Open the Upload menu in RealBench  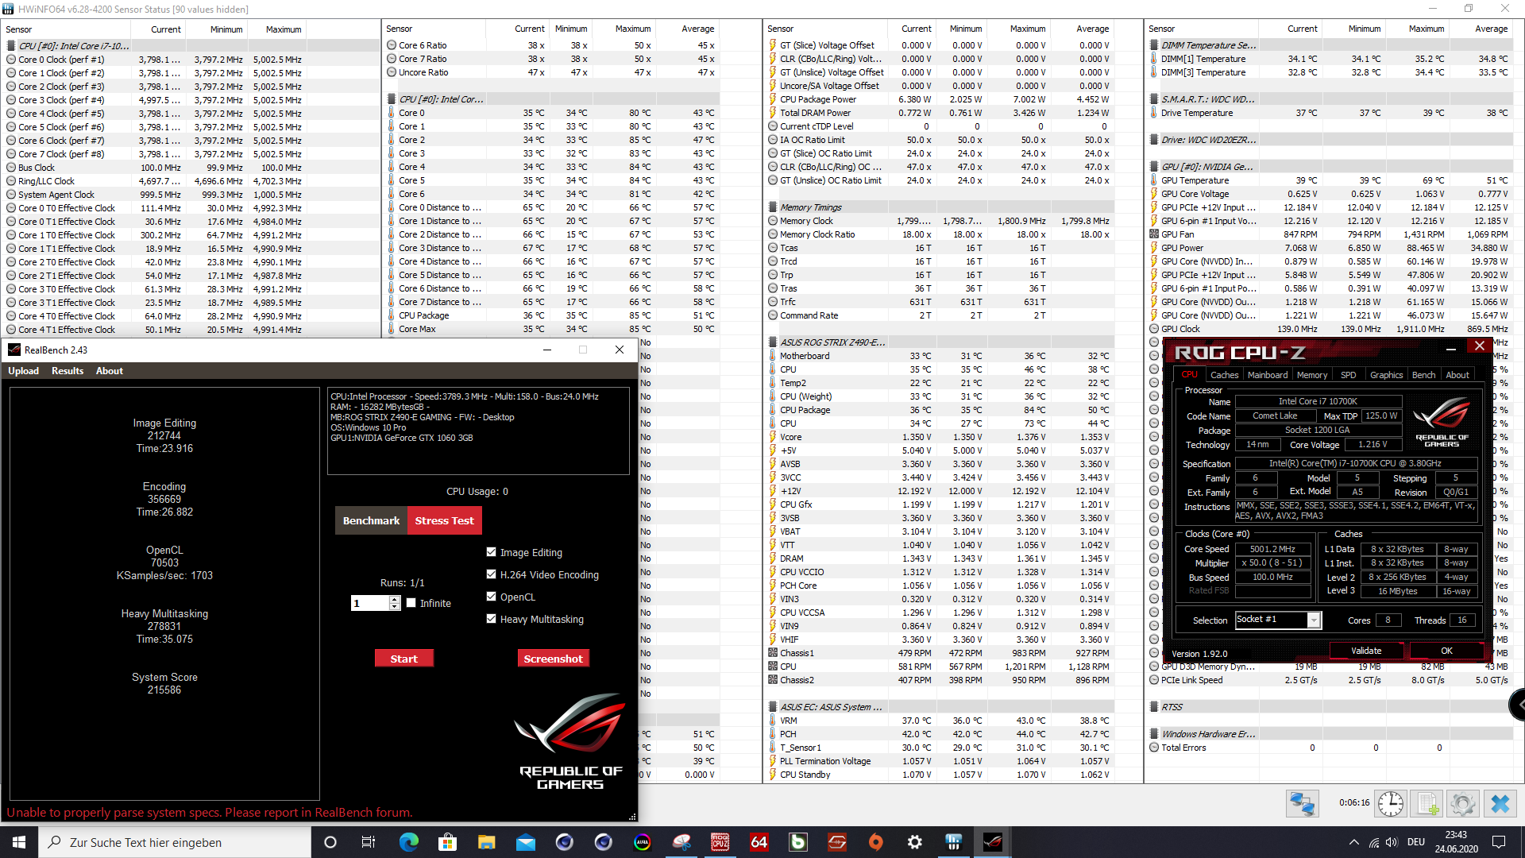coord(24,371)
